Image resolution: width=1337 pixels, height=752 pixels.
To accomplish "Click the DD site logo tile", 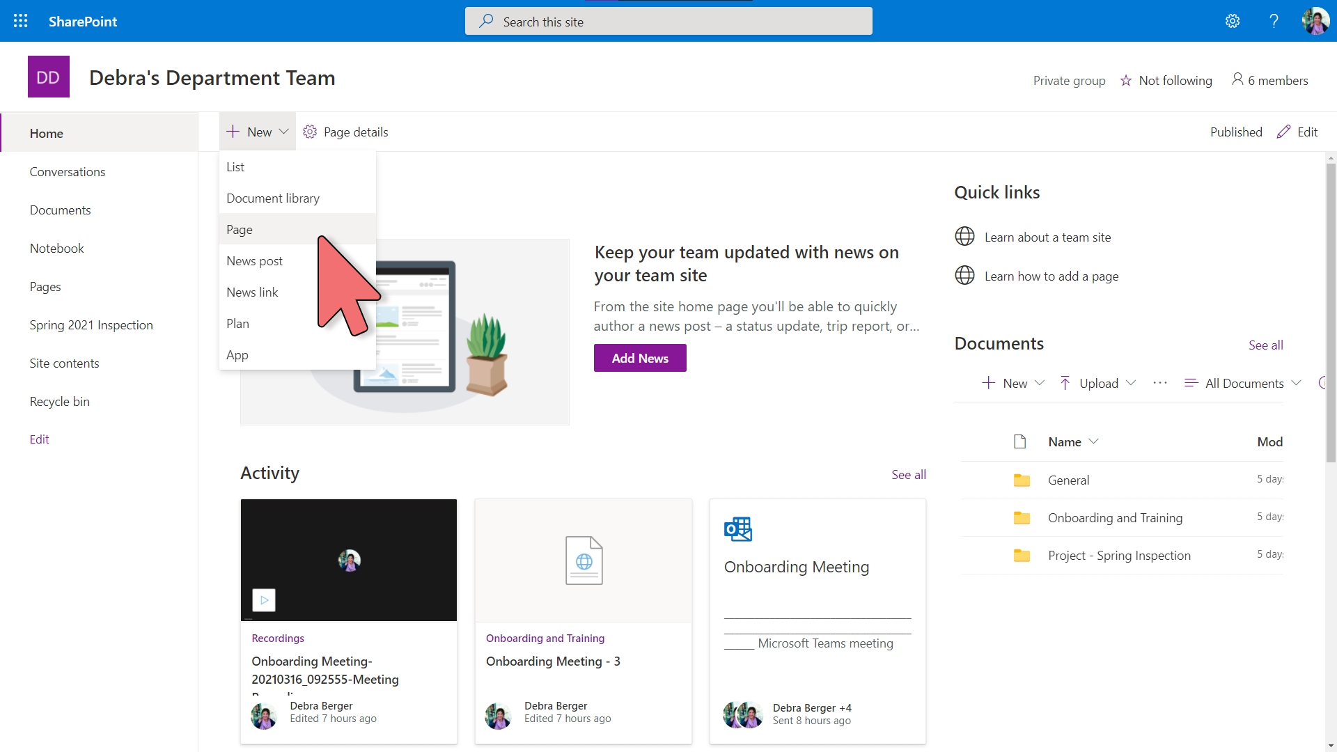I will point(49,77).
